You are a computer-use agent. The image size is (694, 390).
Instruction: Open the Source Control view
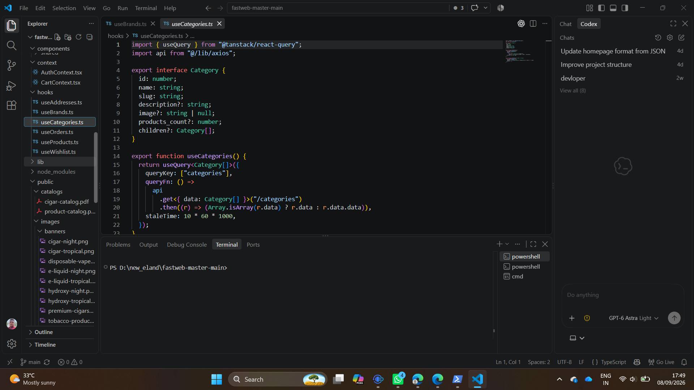(x=12, y=65)
